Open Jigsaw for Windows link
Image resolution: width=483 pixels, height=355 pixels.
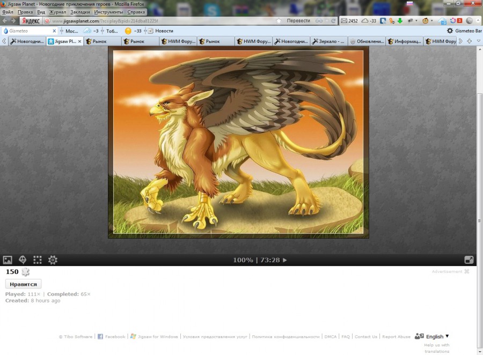pyautogui.click(x=154, y=337)
